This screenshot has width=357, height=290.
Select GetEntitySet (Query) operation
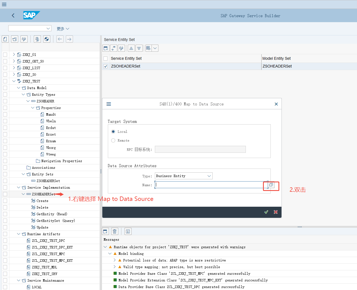point(56,221)
